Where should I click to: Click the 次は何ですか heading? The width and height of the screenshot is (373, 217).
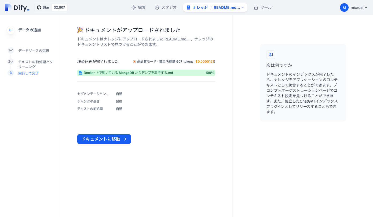pyautogui.click(x=279, y=65)
